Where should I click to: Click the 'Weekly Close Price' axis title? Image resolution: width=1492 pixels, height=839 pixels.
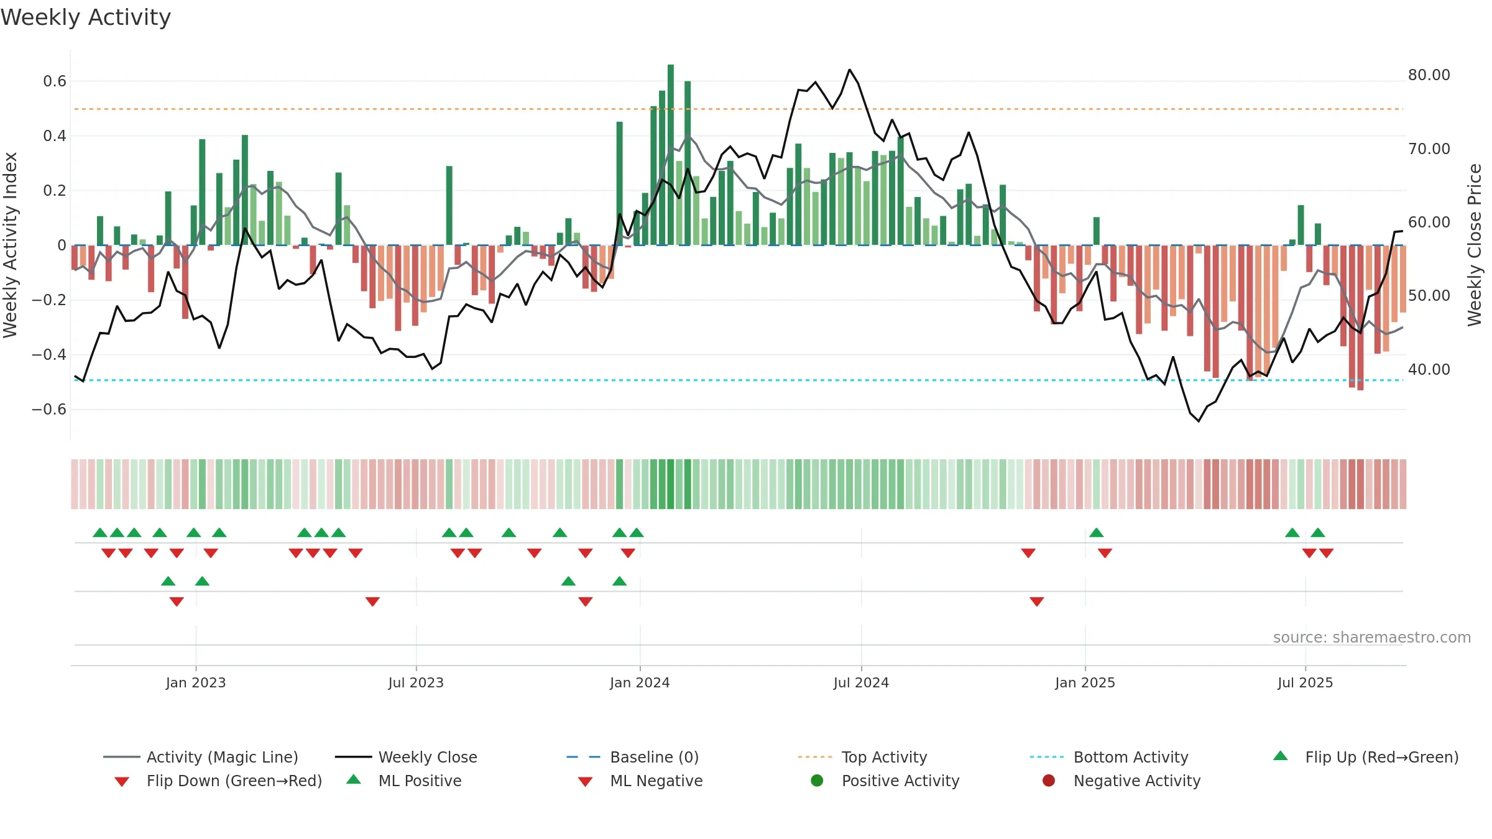tap(1475, 245)
